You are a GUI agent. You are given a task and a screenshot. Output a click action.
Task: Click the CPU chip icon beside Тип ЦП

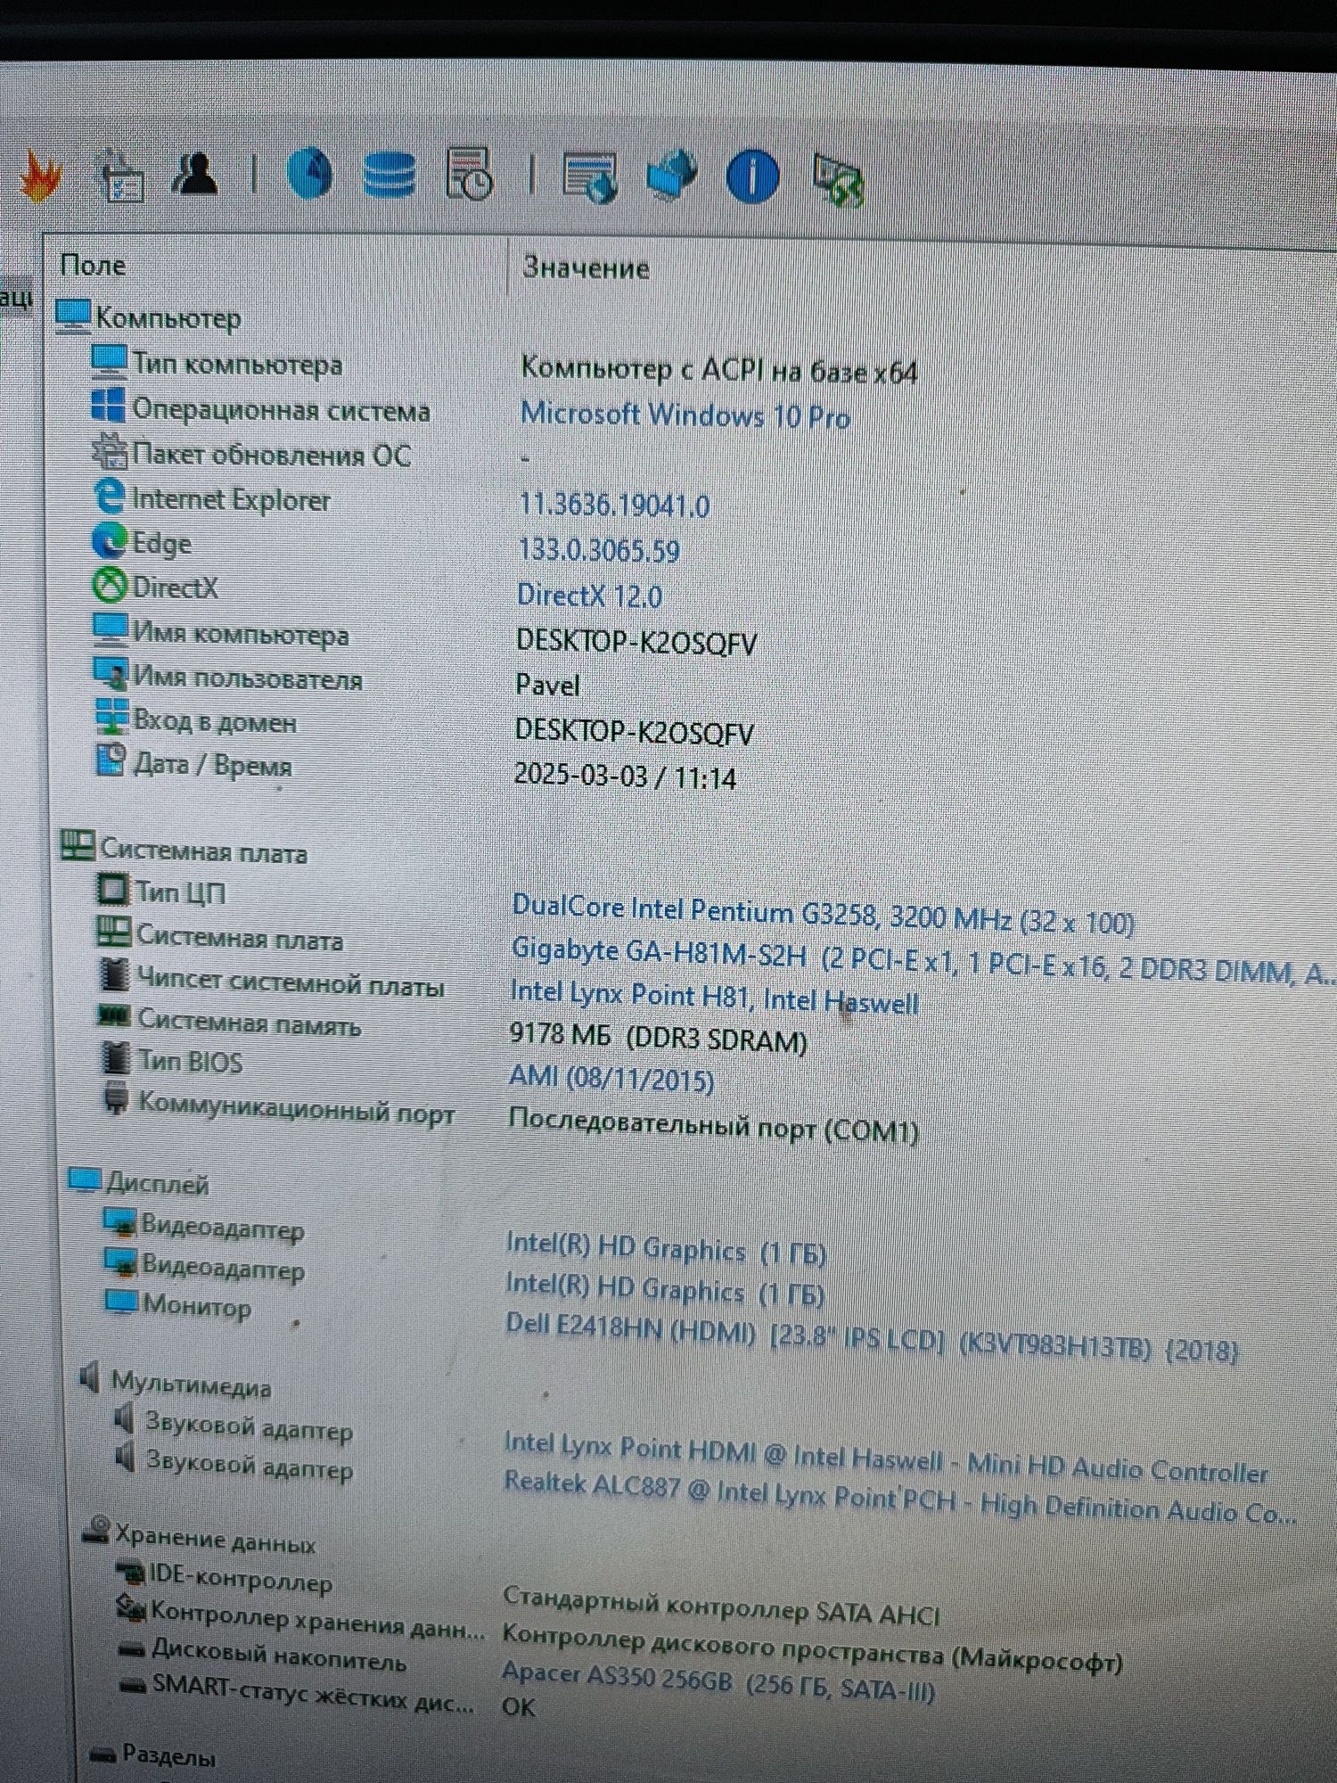click(112, 889)
